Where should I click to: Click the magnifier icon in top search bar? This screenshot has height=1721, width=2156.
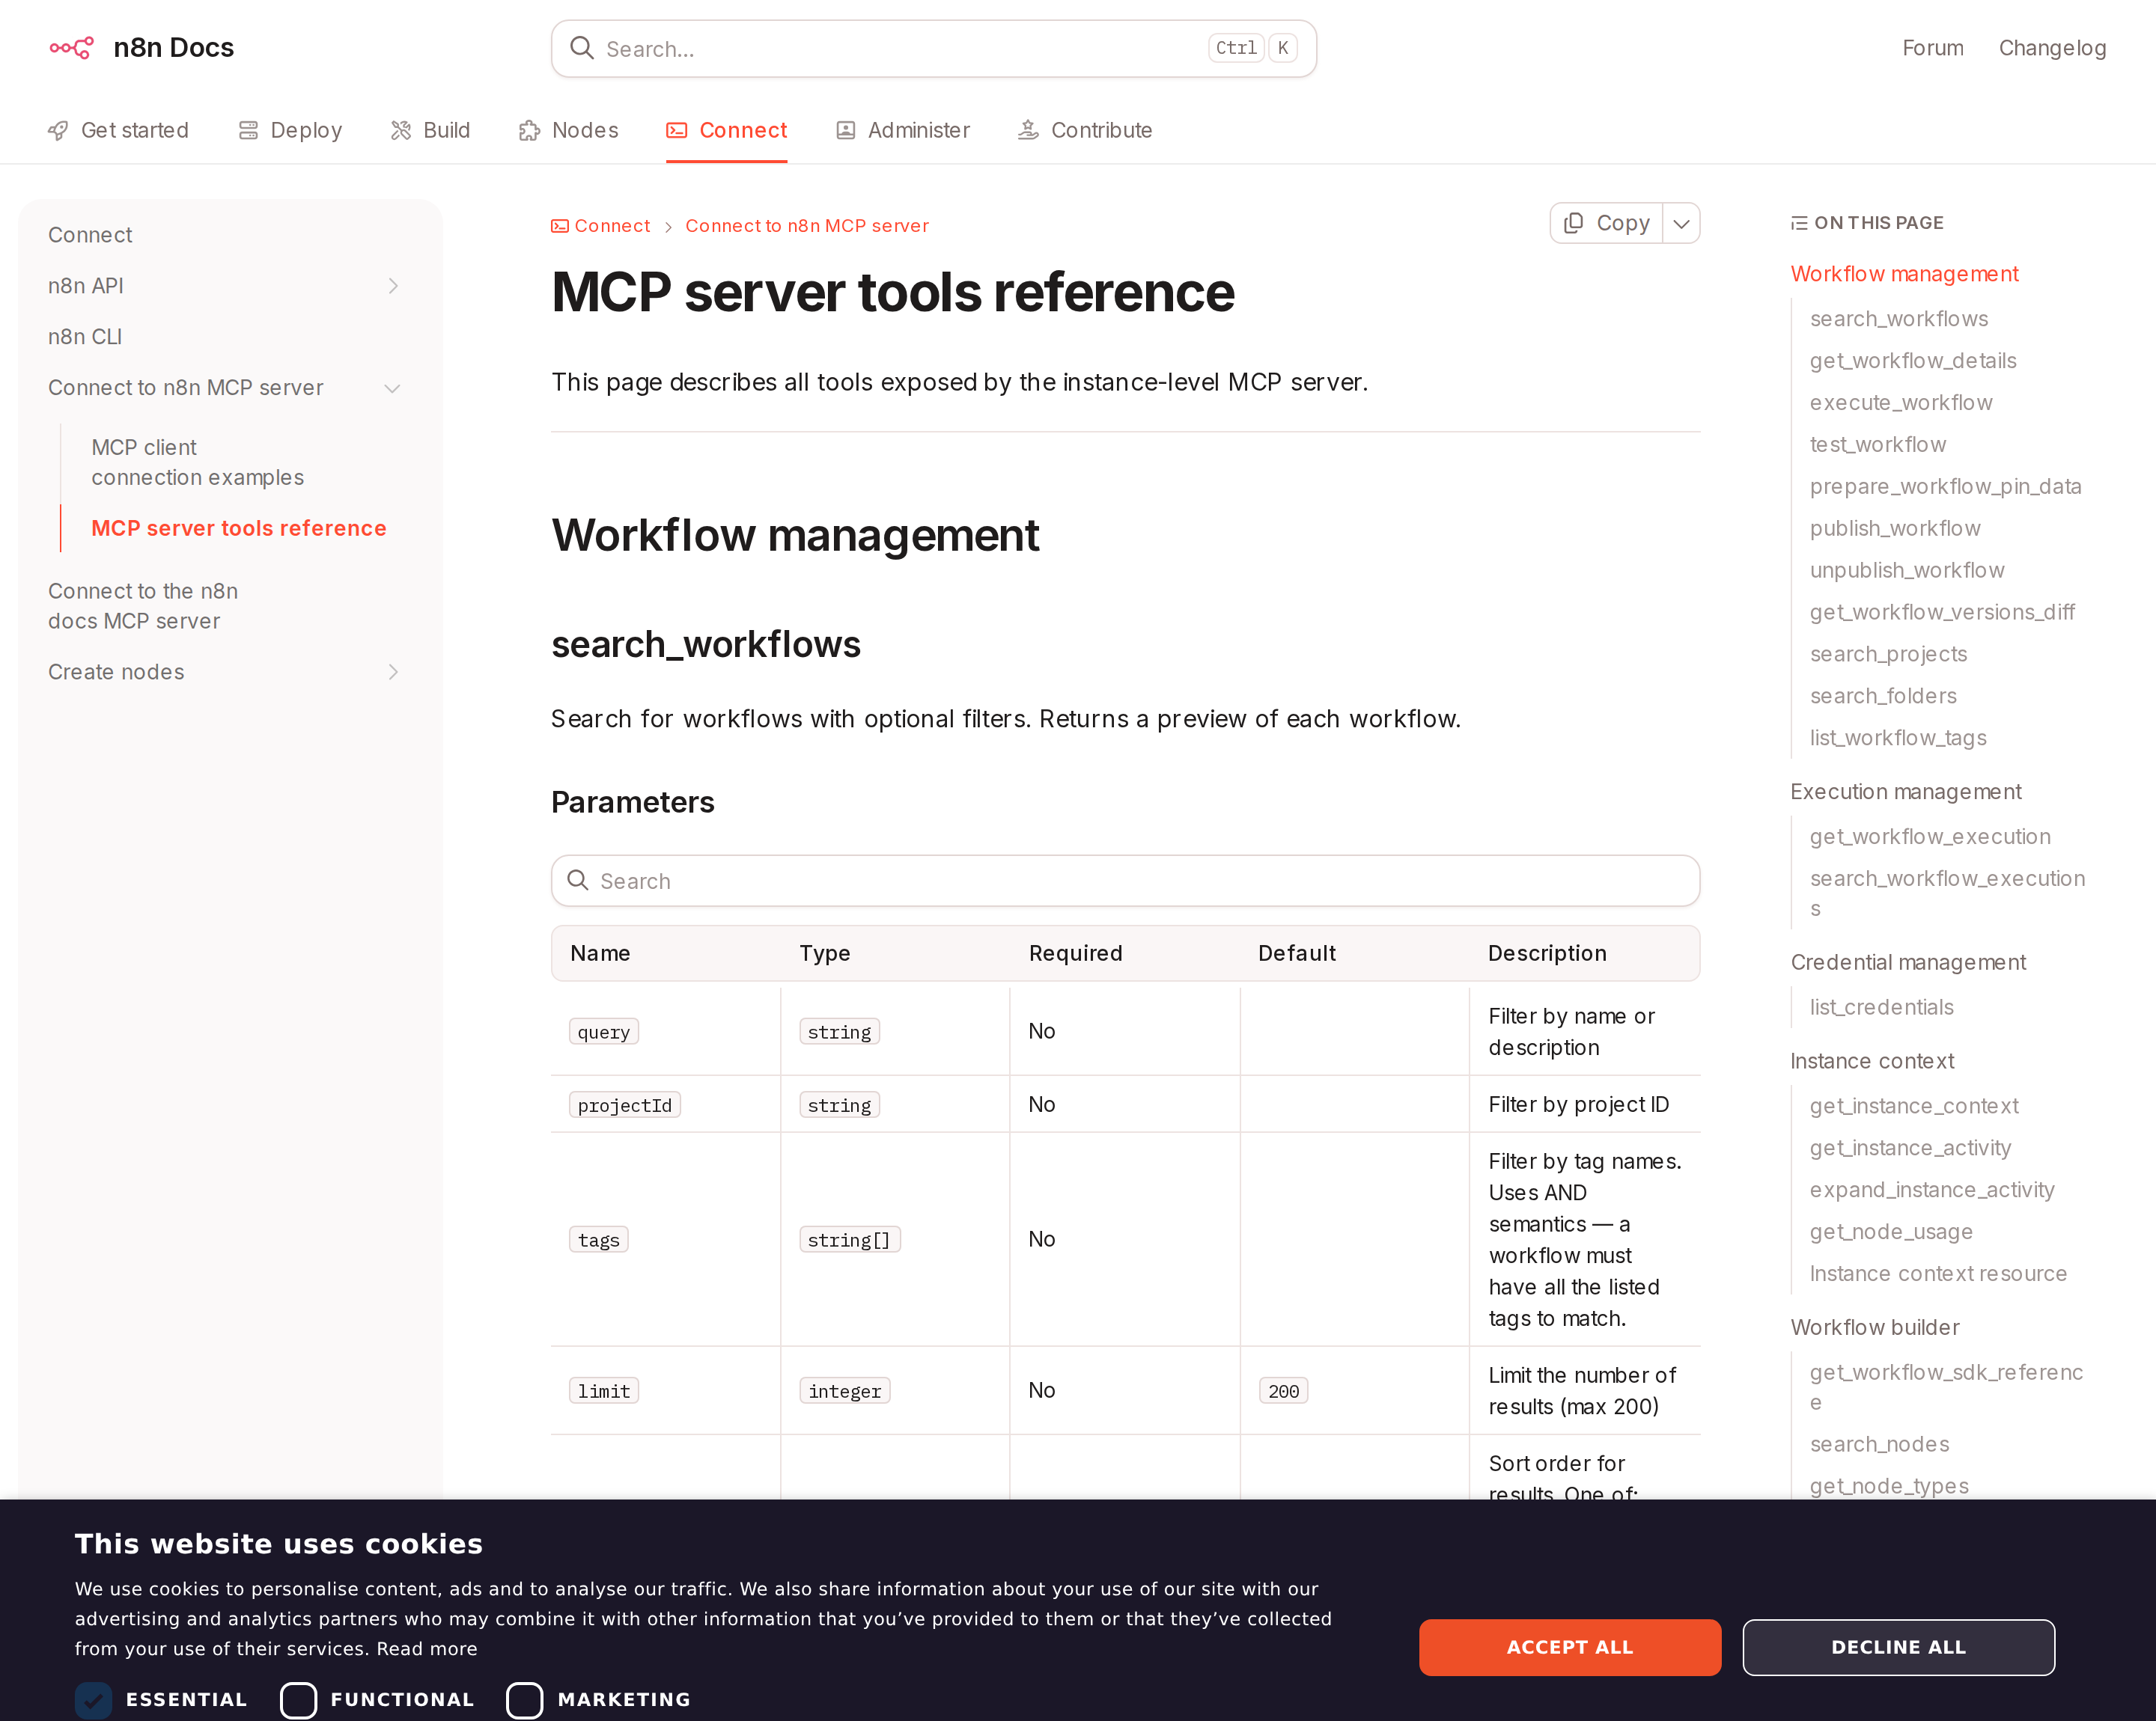pyautogui.click(x=581, y=48)
